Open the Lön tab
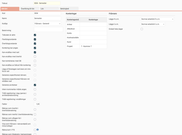This screenshot has width=182, height=135. click(x=49, y=9)
